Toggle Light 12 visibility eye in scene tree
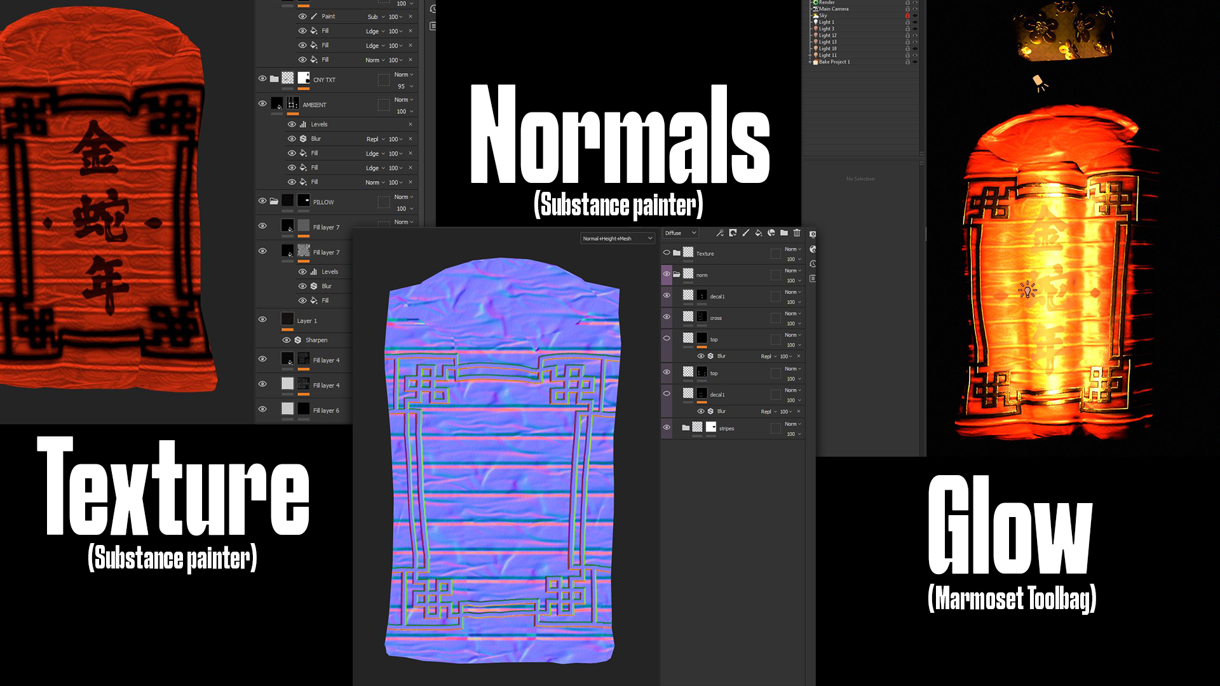 (x=915, y=36)
